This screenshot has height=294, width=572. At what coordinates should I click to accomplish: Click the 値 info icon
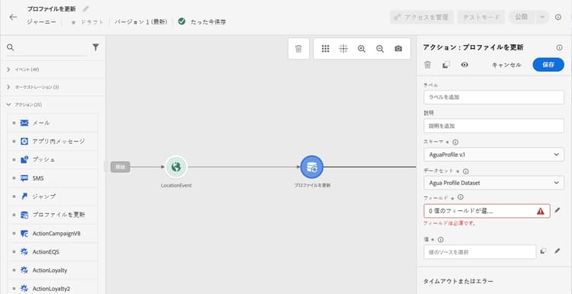pos(440,239)
